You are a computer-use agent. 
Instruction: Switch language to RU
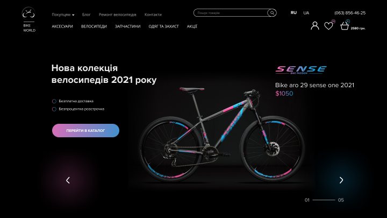click(x=293, y=12)
